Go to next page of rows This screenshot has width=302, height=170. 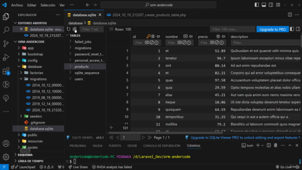coord(143,137)
